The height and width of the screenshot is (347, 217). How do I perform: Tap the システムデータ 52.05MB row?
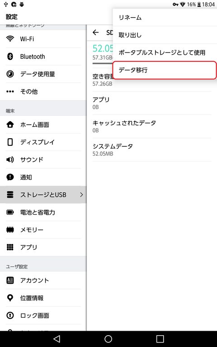pyautogui.click(x=152, y=150)
